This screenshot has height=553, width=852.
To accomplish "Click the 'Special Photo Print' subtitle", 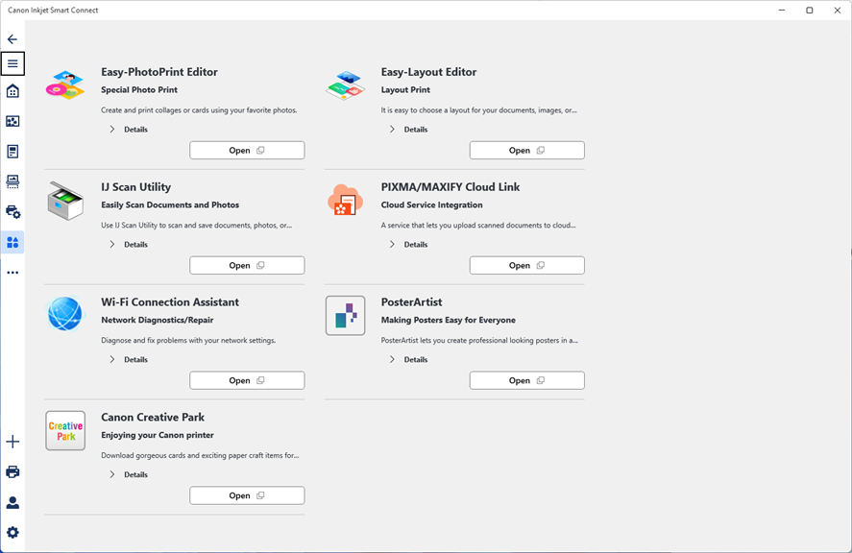I will (x=139, y=90).
